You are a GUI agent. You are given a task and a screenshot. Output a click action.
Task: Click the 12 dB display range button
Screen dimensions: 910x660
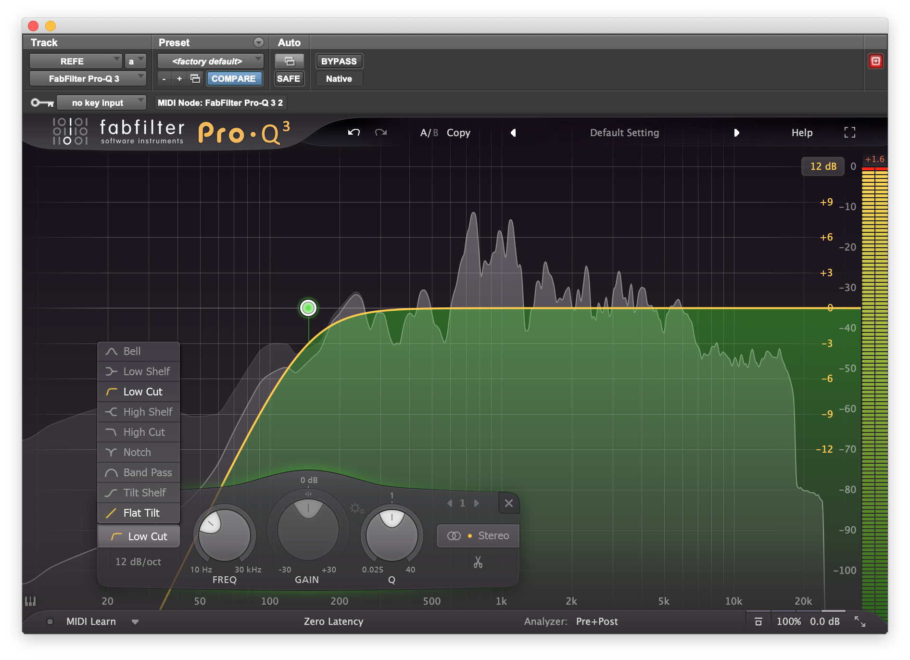(x=823, y=166)
